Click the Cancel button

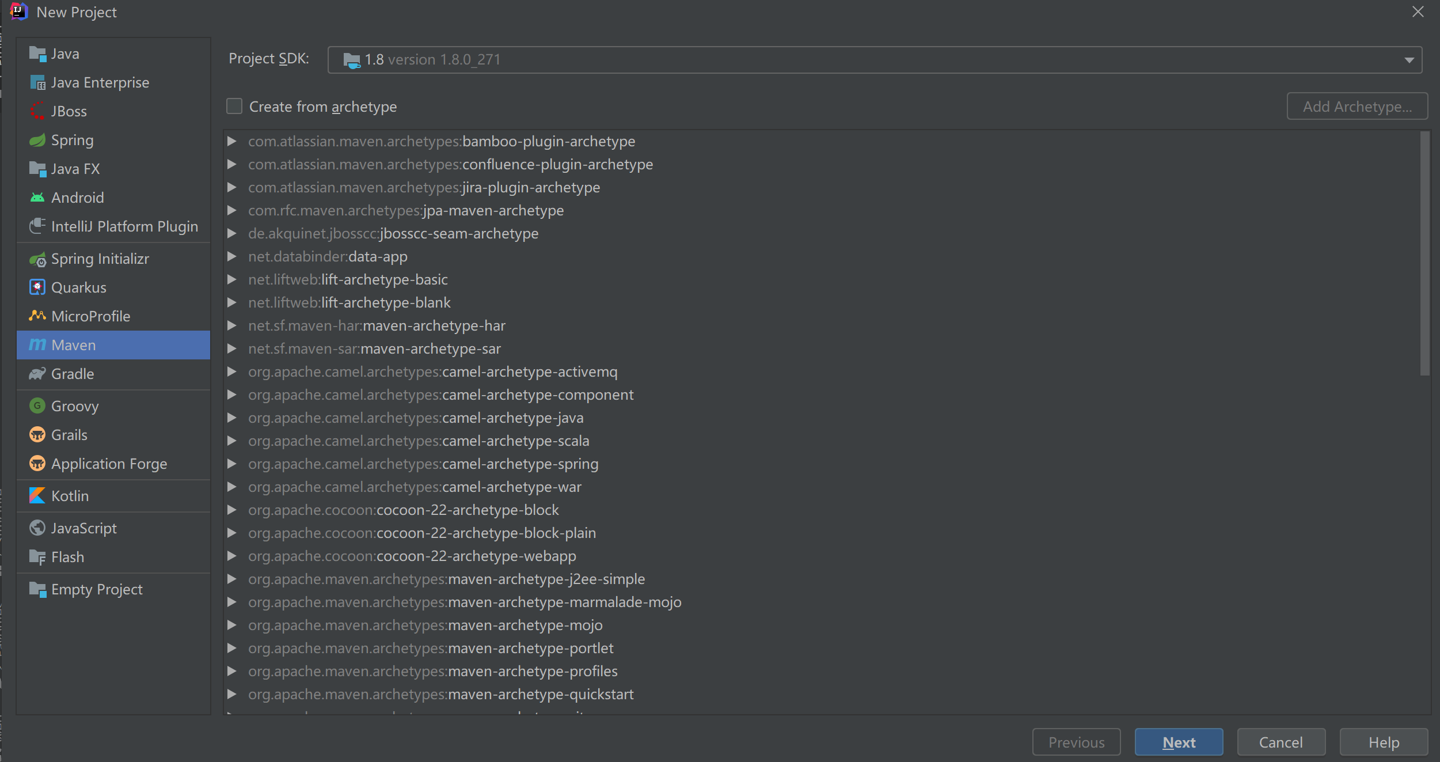pos(1281,742)
